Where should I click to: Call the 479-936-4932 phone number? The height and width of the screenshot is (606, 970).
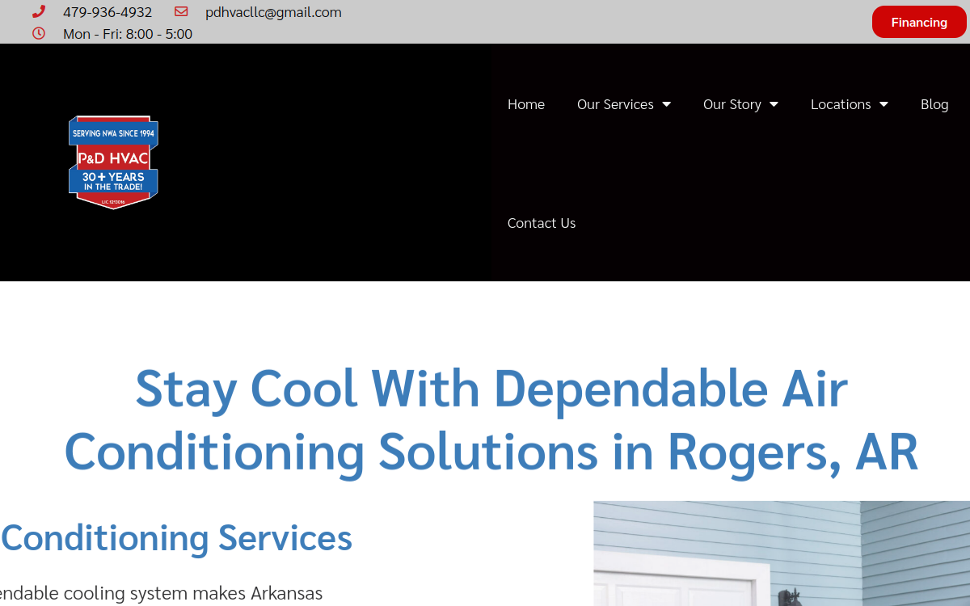pyautogui.click(x=108, y=12)
